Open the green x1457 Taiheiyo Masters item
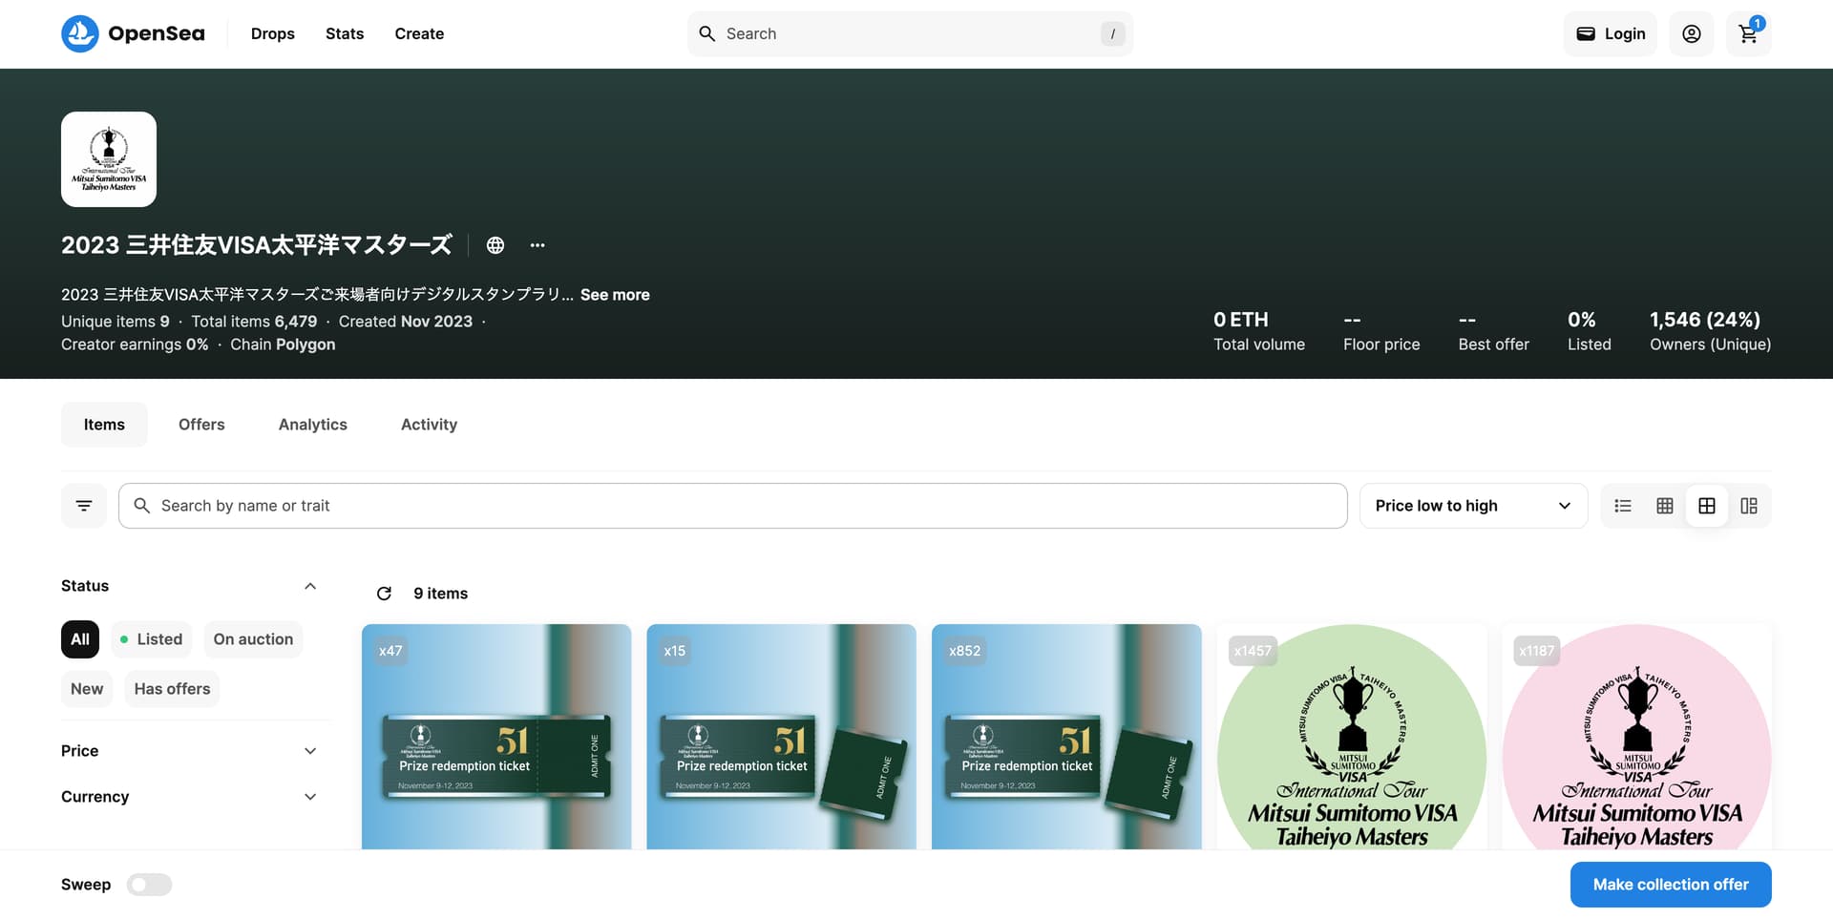Screen dimensions: 1833x919 tap(1352, 737)
